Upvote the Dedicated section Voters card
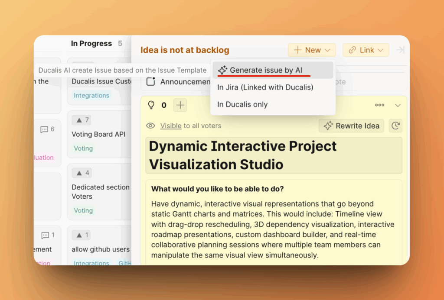The height and width of the screenshot is (300, 444). (82, 173)
